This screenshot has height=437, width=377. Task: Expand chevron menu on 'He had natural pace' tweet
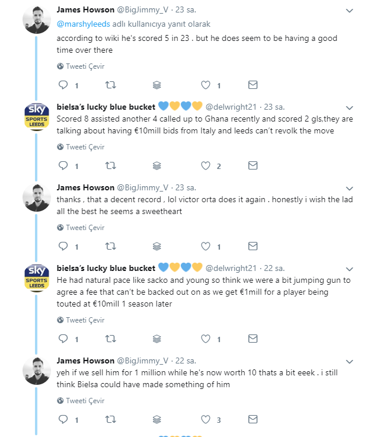tap(350, 269)
